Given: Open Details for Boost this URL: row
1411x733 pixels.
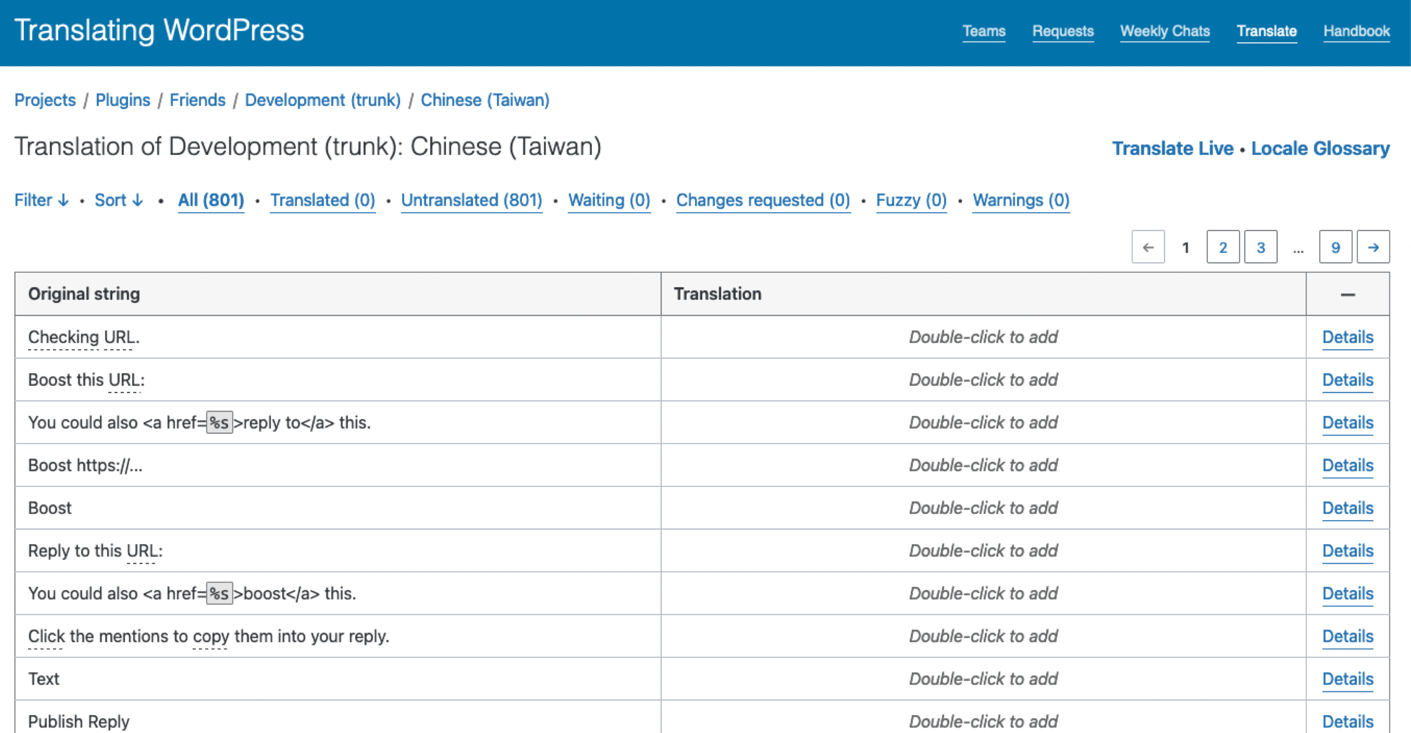Looking at the screenshot, I should [1347, 380].
